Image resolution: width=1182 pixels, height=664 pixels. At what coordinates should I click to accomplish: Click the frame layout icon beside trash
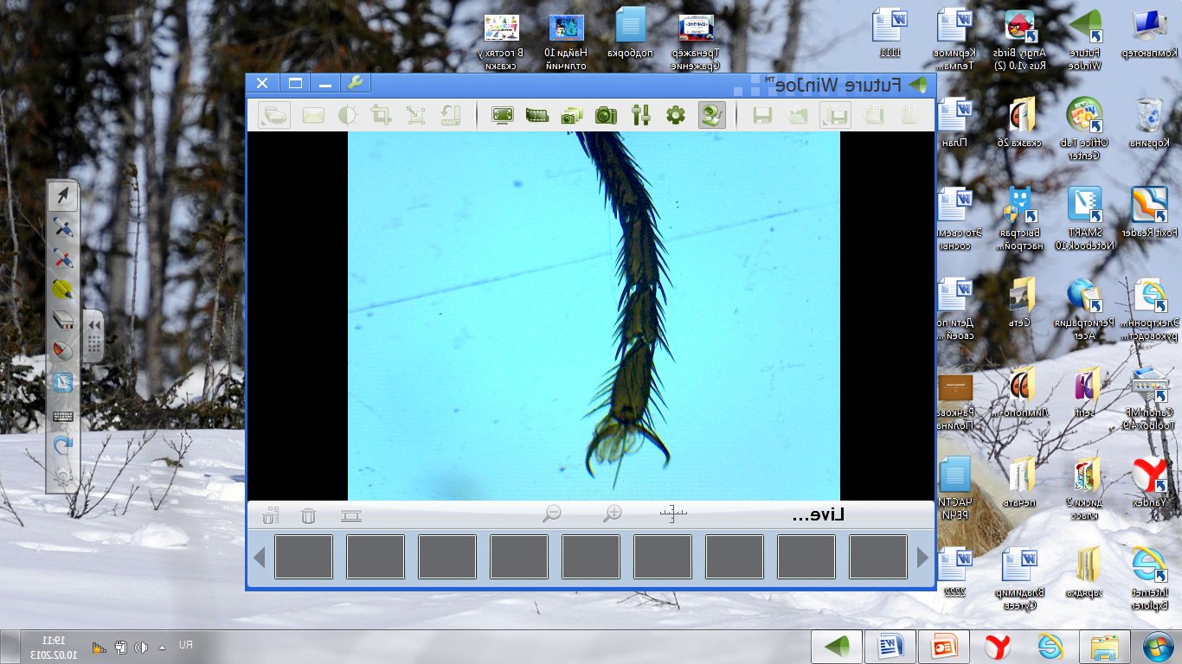point(350,516)
